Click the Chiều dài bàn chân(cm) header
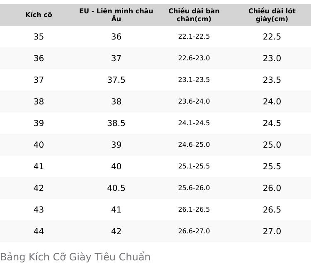 tap(194, 15)
